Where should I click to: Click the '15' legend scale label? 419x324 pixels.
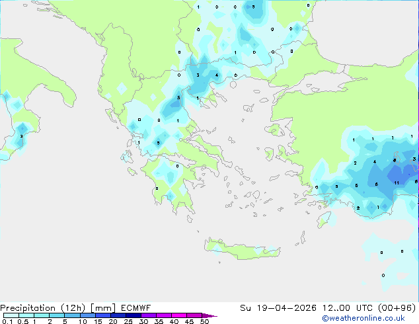(98, 321)
